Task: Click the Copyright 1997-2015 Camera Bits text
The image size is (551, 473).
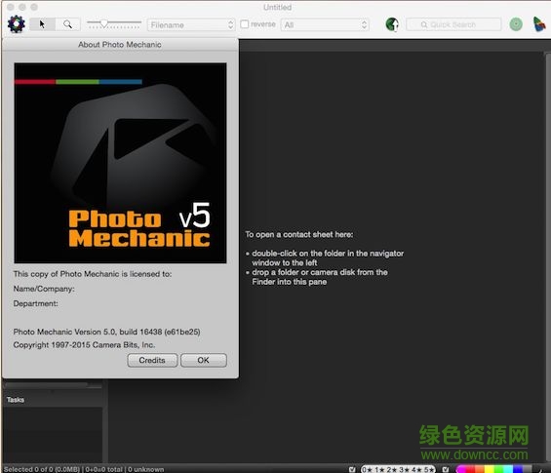Action: click(84, 344)
